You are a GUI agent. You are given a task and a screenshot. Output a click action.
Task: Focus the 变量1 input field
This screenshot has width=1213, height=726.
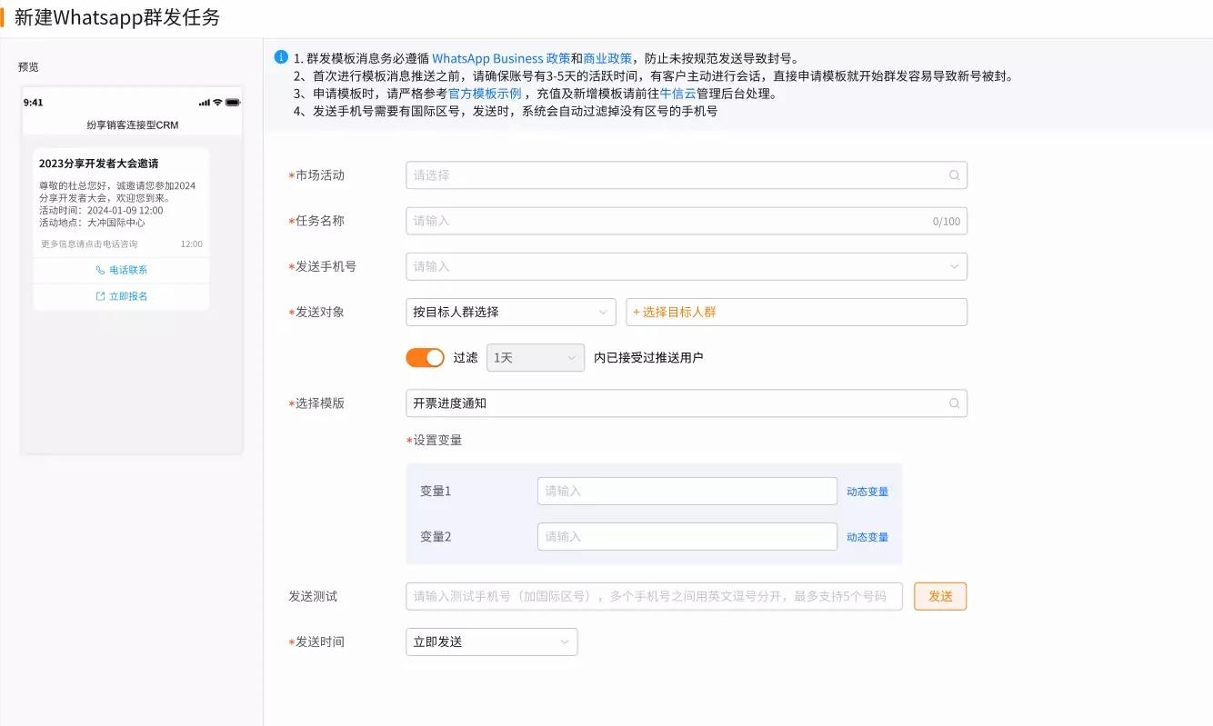pyautogui.click(x=687, y=491)
